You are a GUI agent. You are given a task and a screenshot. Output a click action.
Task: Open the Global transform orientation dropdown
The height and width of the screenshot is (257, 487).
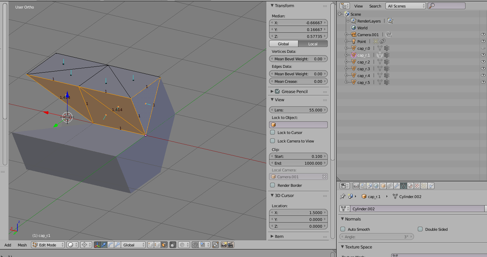[x=134, y=245]
